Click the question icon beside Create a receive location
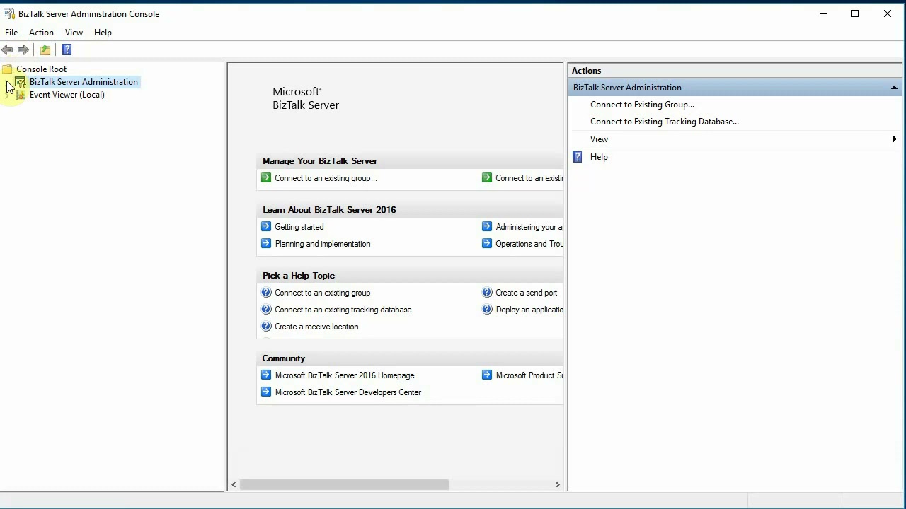906x509 pixels. pyautogui.click(x=266, y=327)
